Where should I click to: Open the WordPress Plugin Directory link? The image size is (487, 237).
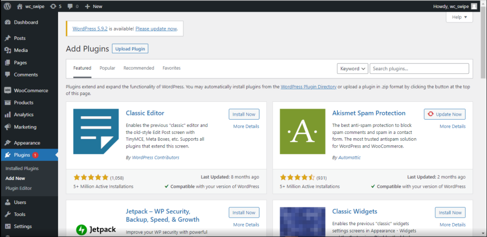coord(309,87)
